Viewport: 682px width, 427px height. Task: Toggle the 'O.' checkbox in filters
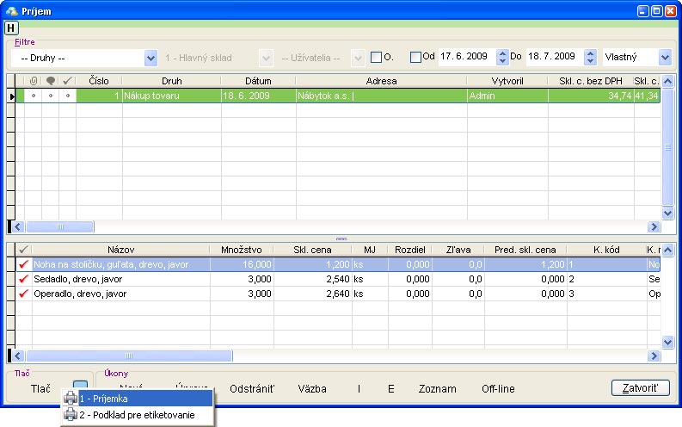click(x=376, y=58)
